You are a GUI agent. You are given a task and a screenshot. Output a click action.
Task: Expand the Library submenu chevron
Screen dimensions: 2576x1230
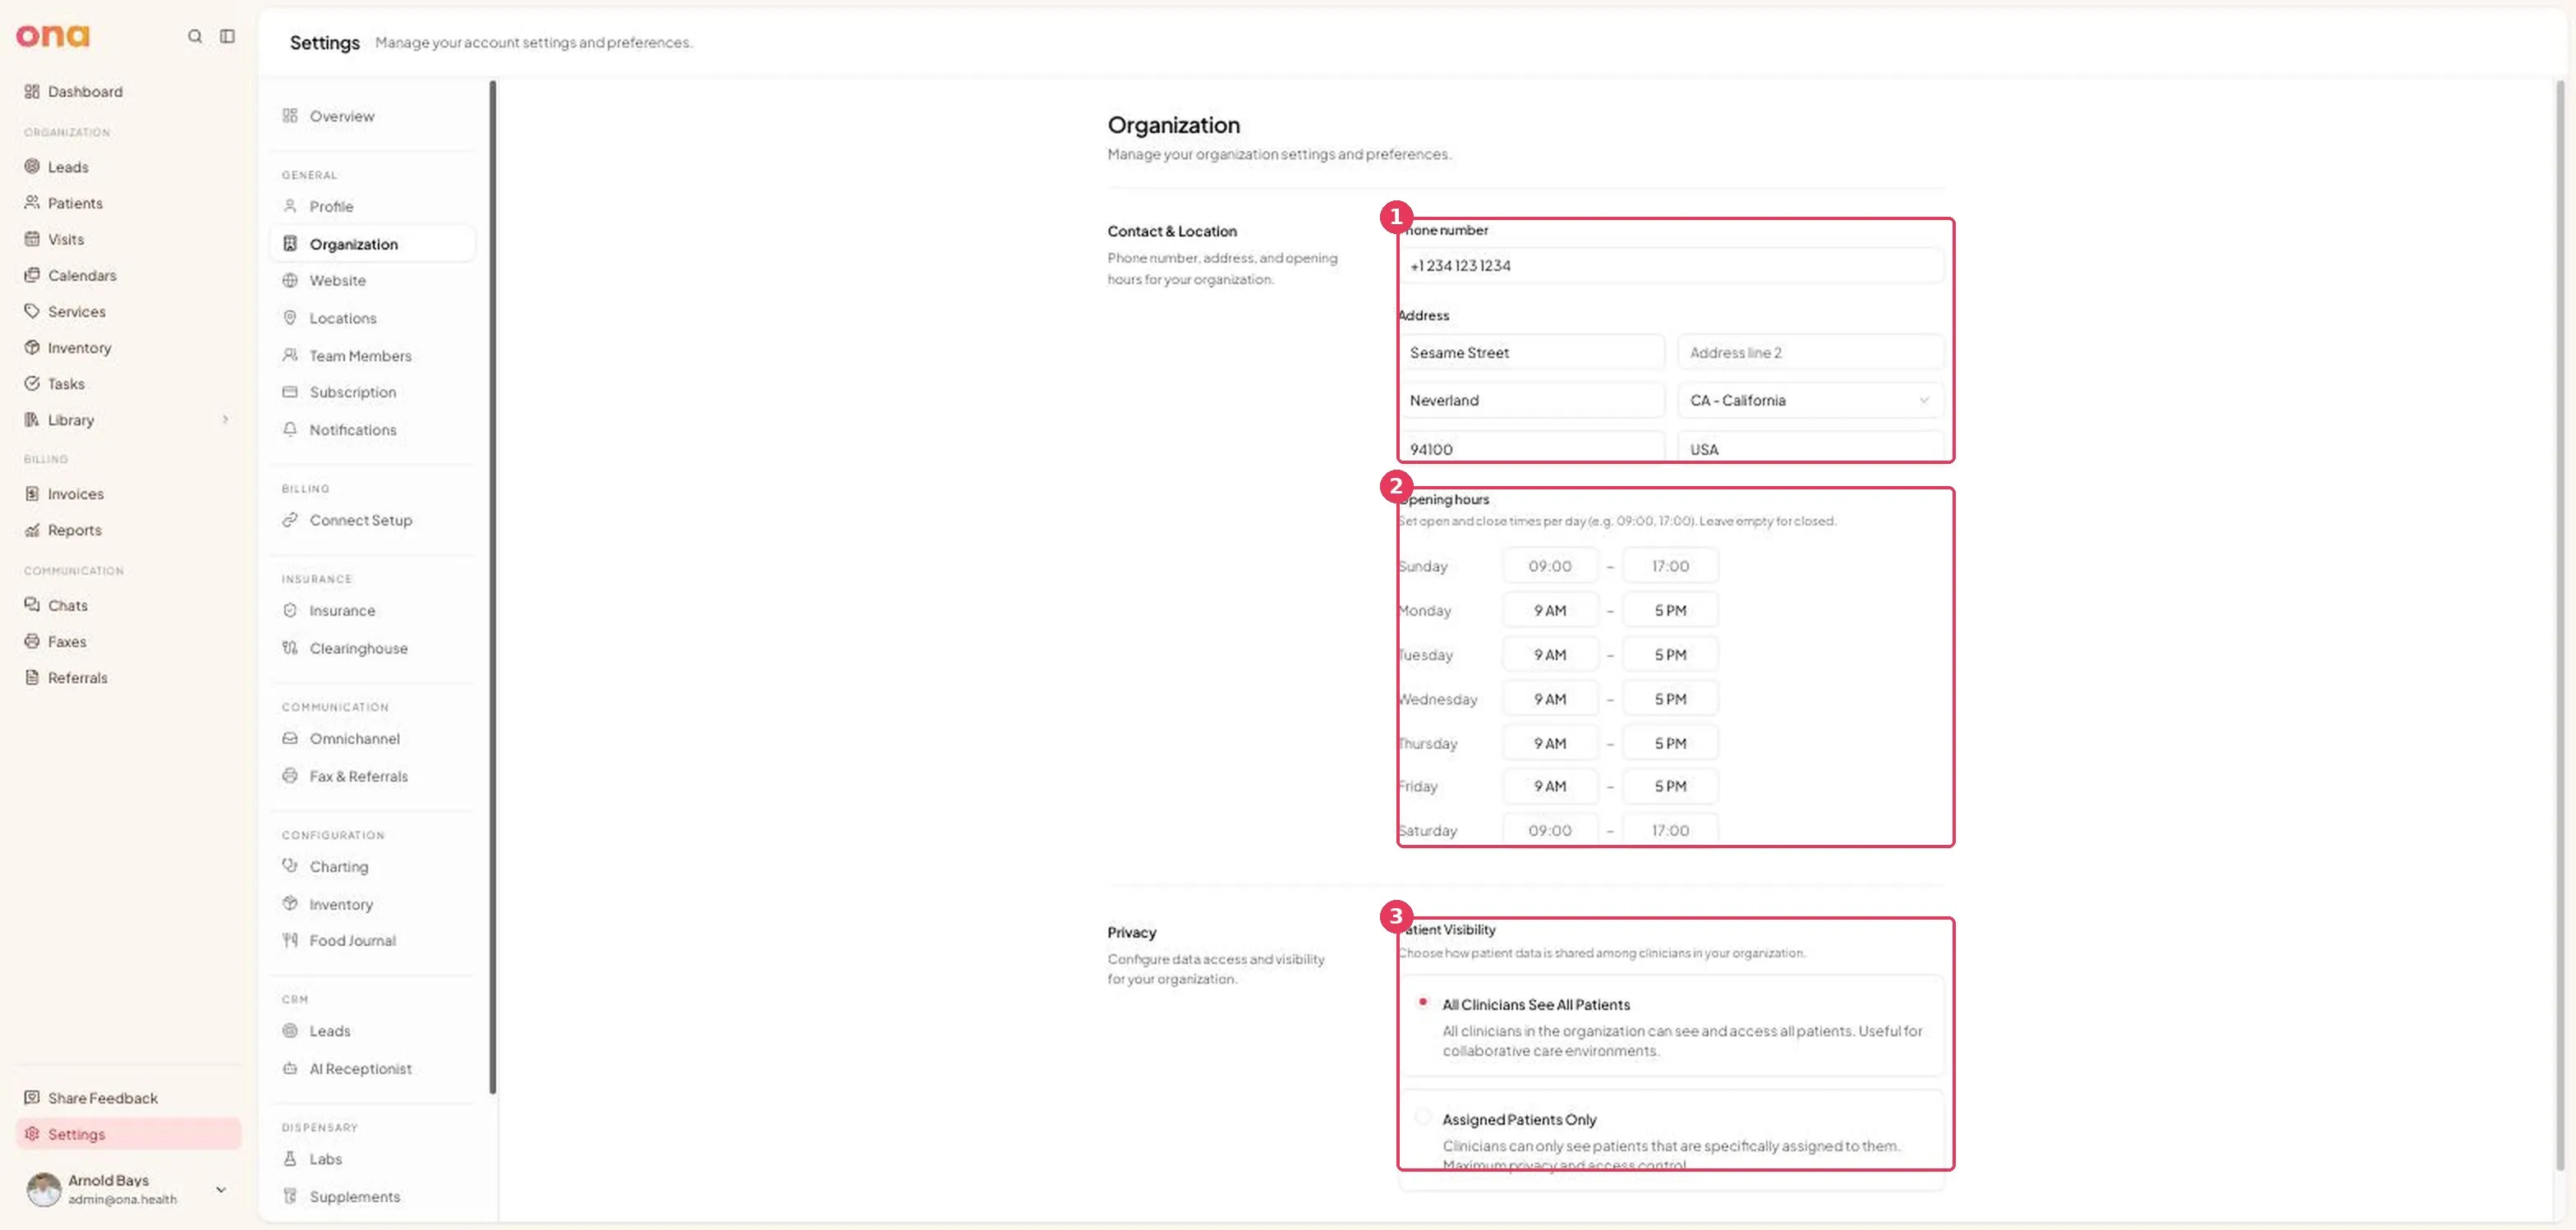tap(225, 420)
